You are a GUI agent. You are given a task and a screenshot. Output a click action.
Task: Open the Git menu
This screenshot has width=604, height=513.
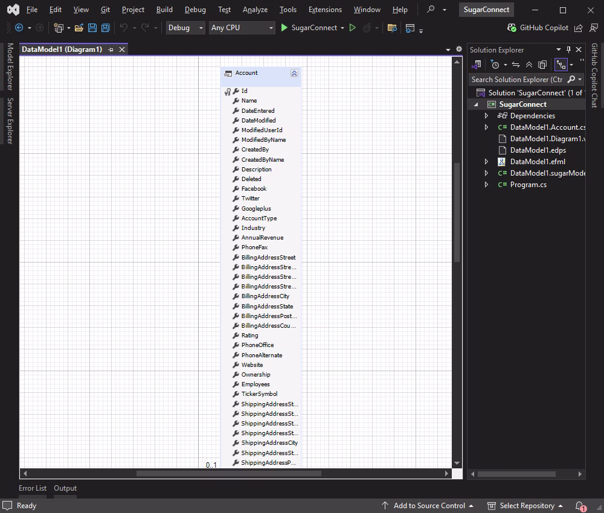tap(105, 10)
